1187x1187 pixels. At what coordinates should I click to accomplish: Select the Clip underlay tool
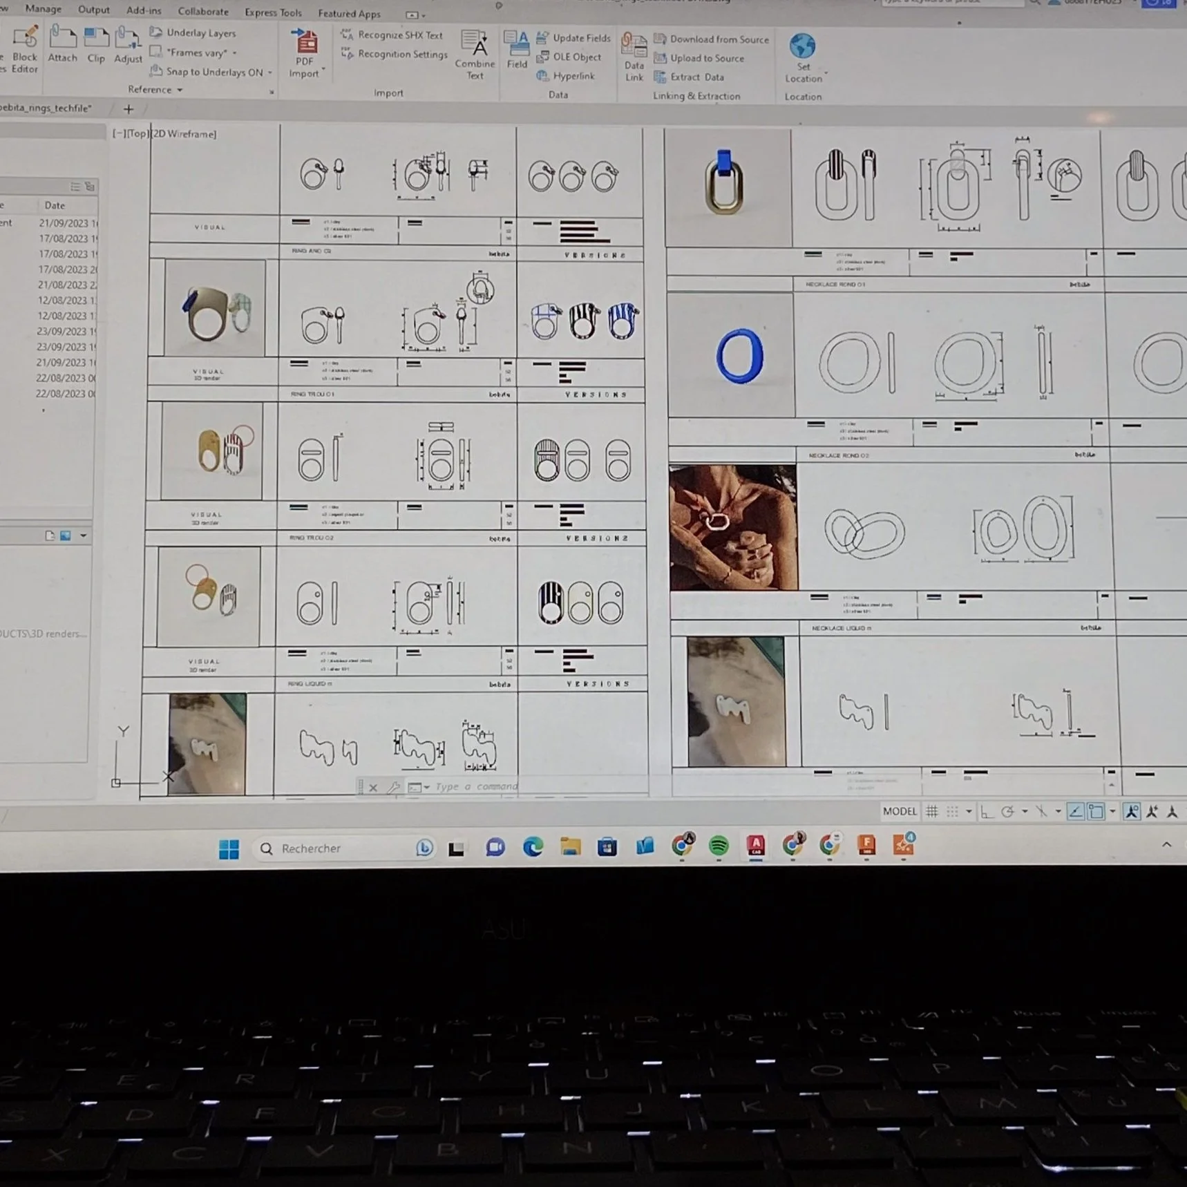96,45
